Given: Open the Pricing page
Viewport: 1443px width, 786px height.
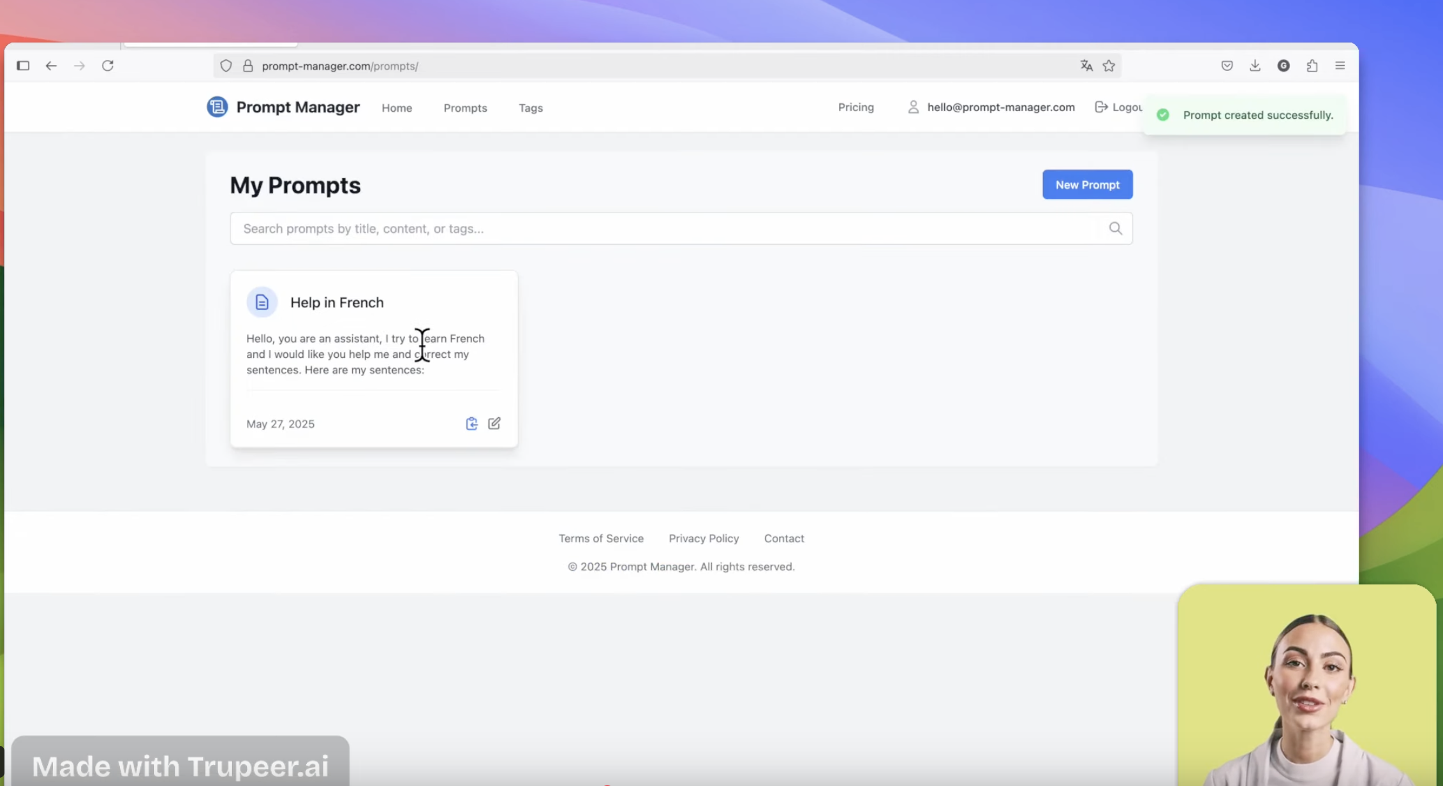Looking at the screenshot, I should pos(855,107).
